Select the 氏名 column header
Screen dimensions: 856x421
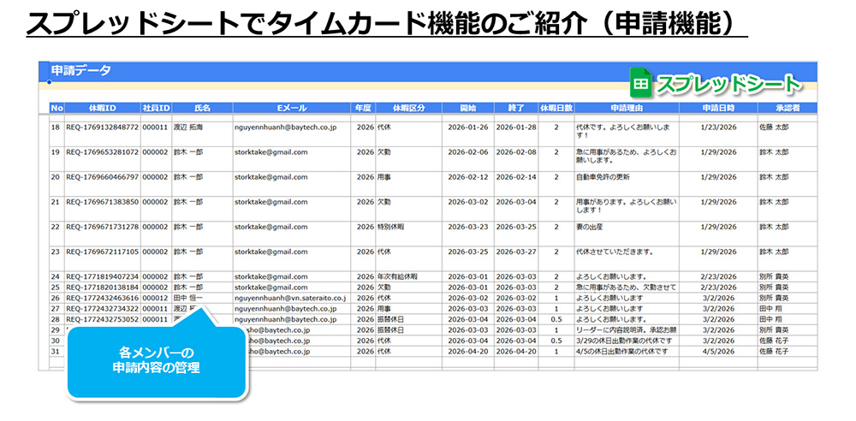202,108
